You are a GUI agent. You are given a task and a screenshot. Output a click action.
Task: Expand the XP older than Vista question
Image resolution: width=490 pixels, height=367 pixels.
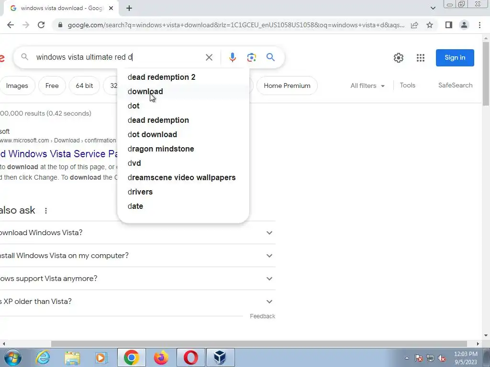tap(137, 302)
